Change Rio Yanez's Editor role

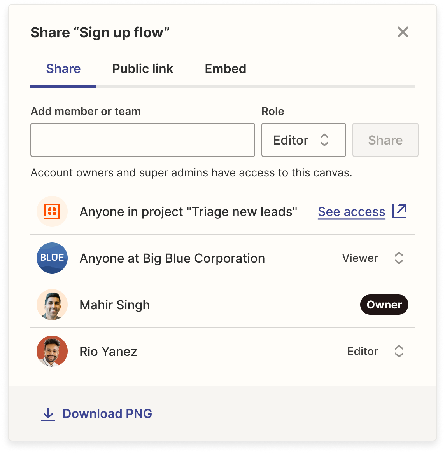tap(375, 352)
